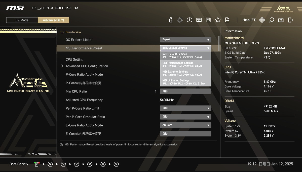Image resolution: width=302 pixels, height=172 pixels.
Task: Choose MSI Performance Settings preset
Action: [x=185, y=64]
